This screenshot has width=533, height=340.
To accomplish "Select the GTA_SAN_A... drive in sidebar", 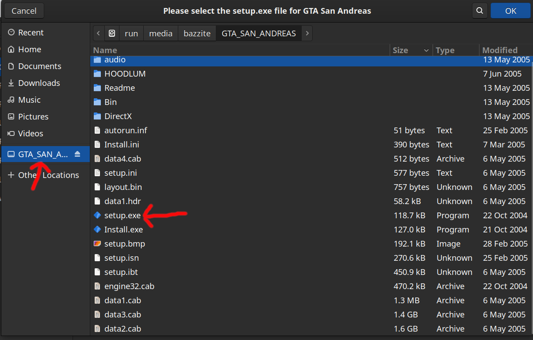I will (45, 154).
